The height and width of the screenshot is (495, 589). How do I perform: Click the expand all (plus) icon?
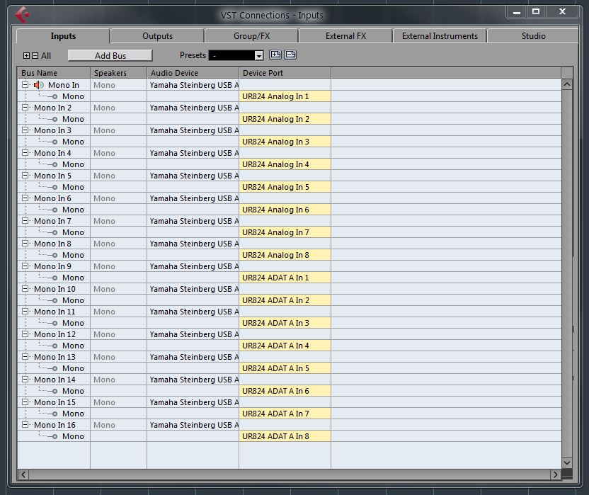27,55
